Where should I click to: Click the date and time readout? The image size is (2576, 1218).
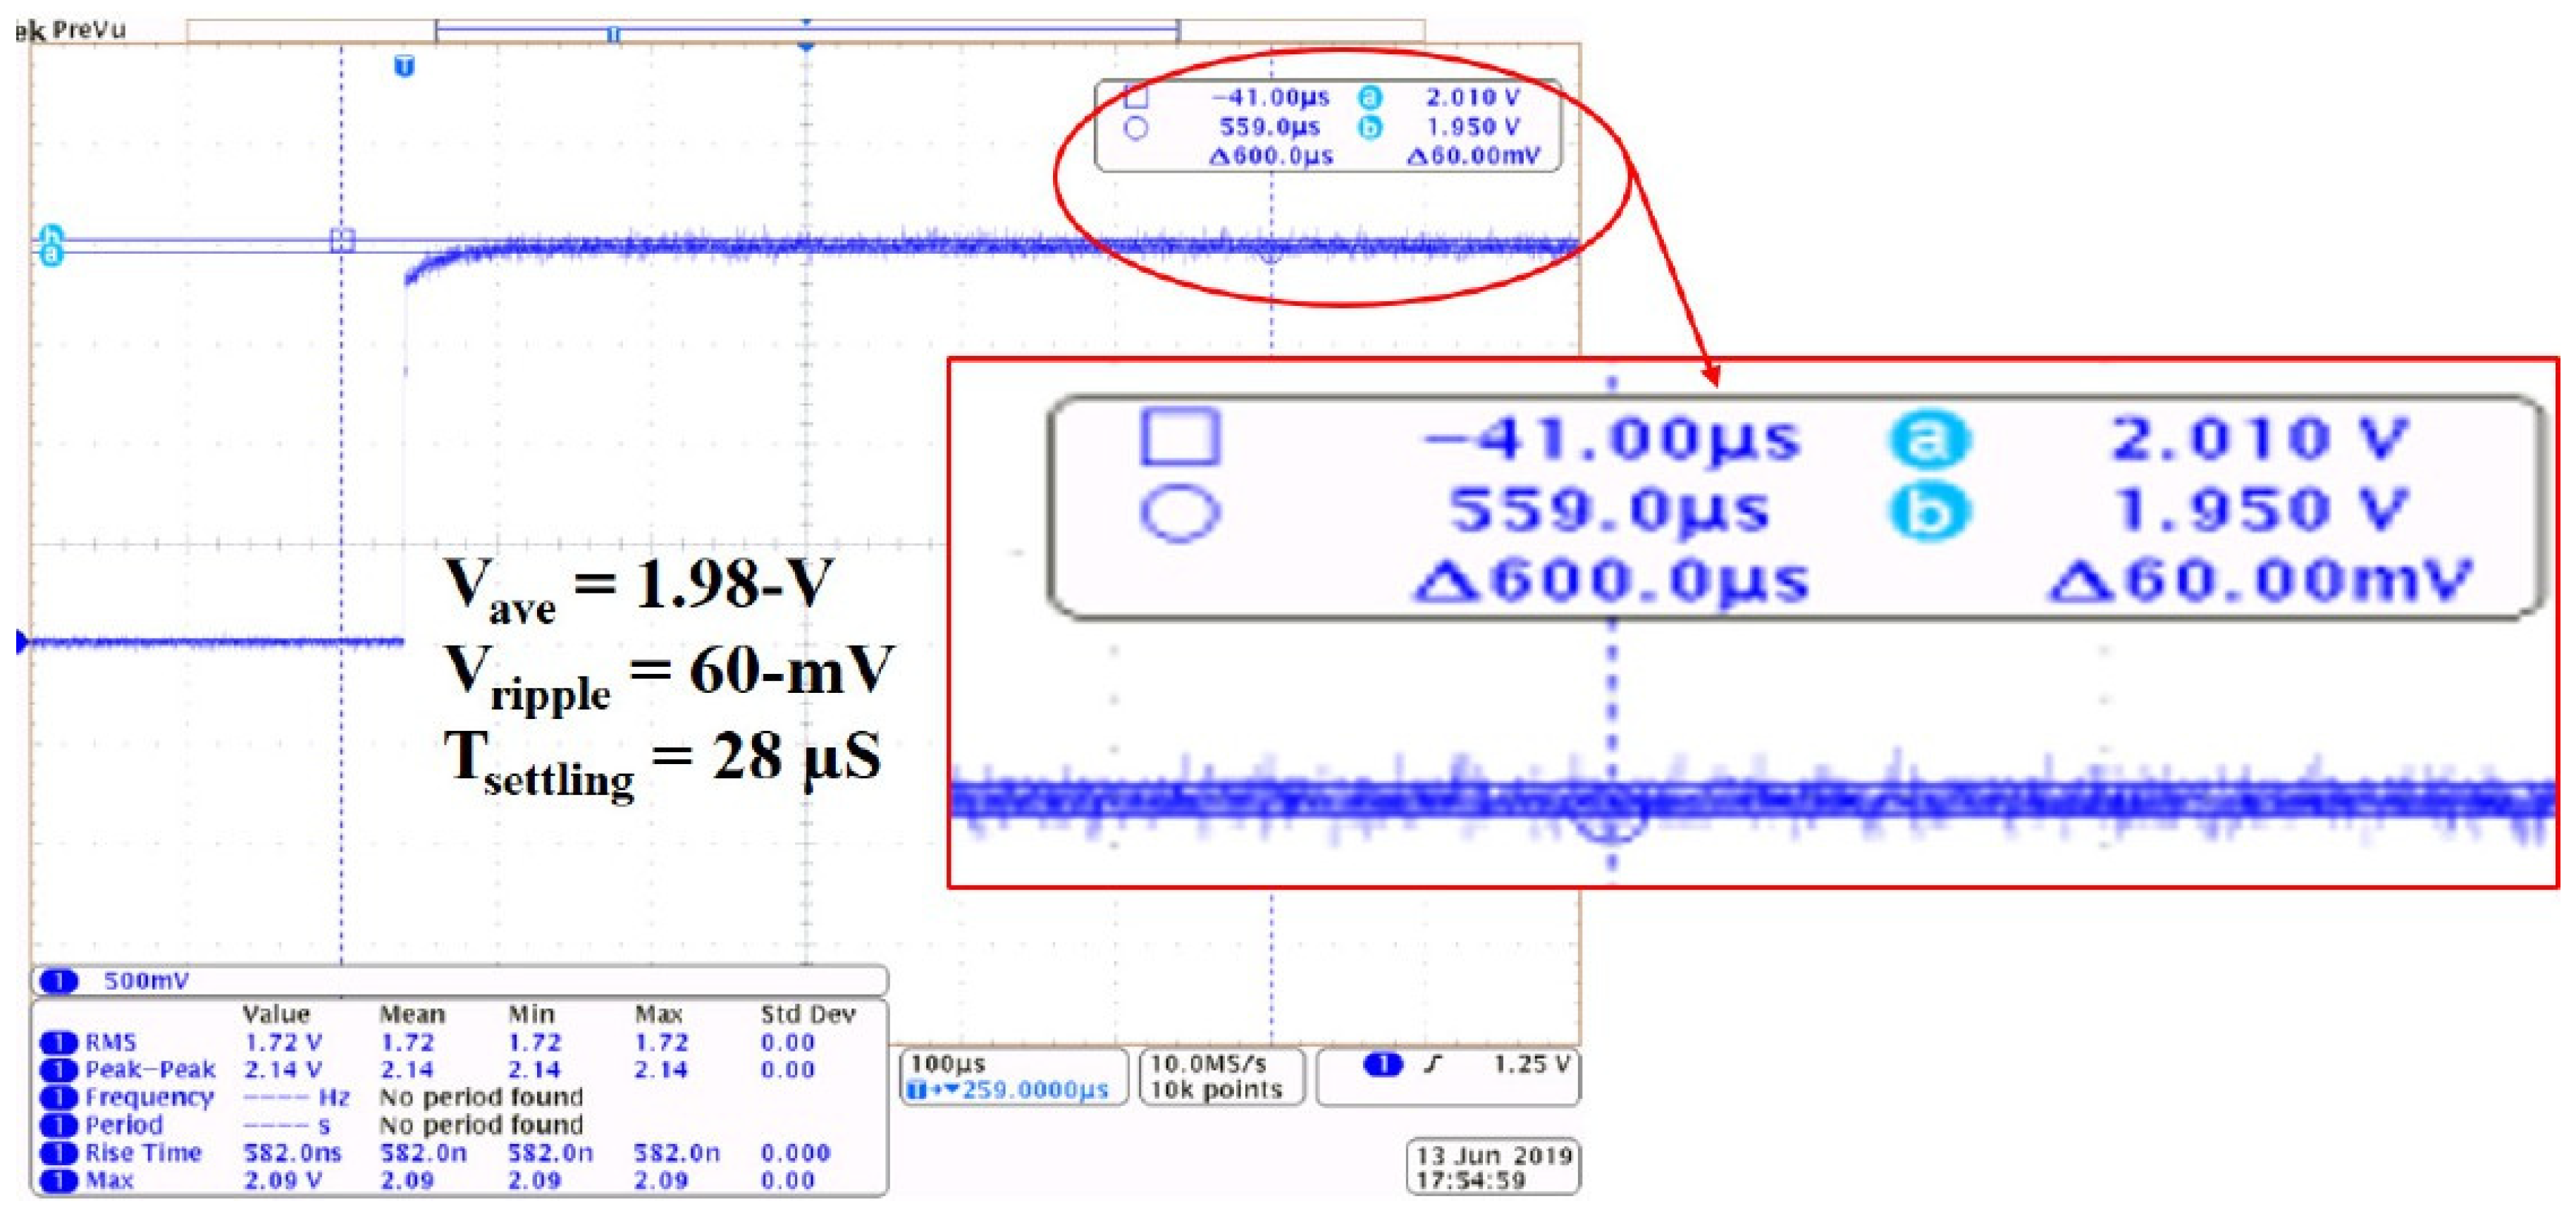(1493, 1167)
